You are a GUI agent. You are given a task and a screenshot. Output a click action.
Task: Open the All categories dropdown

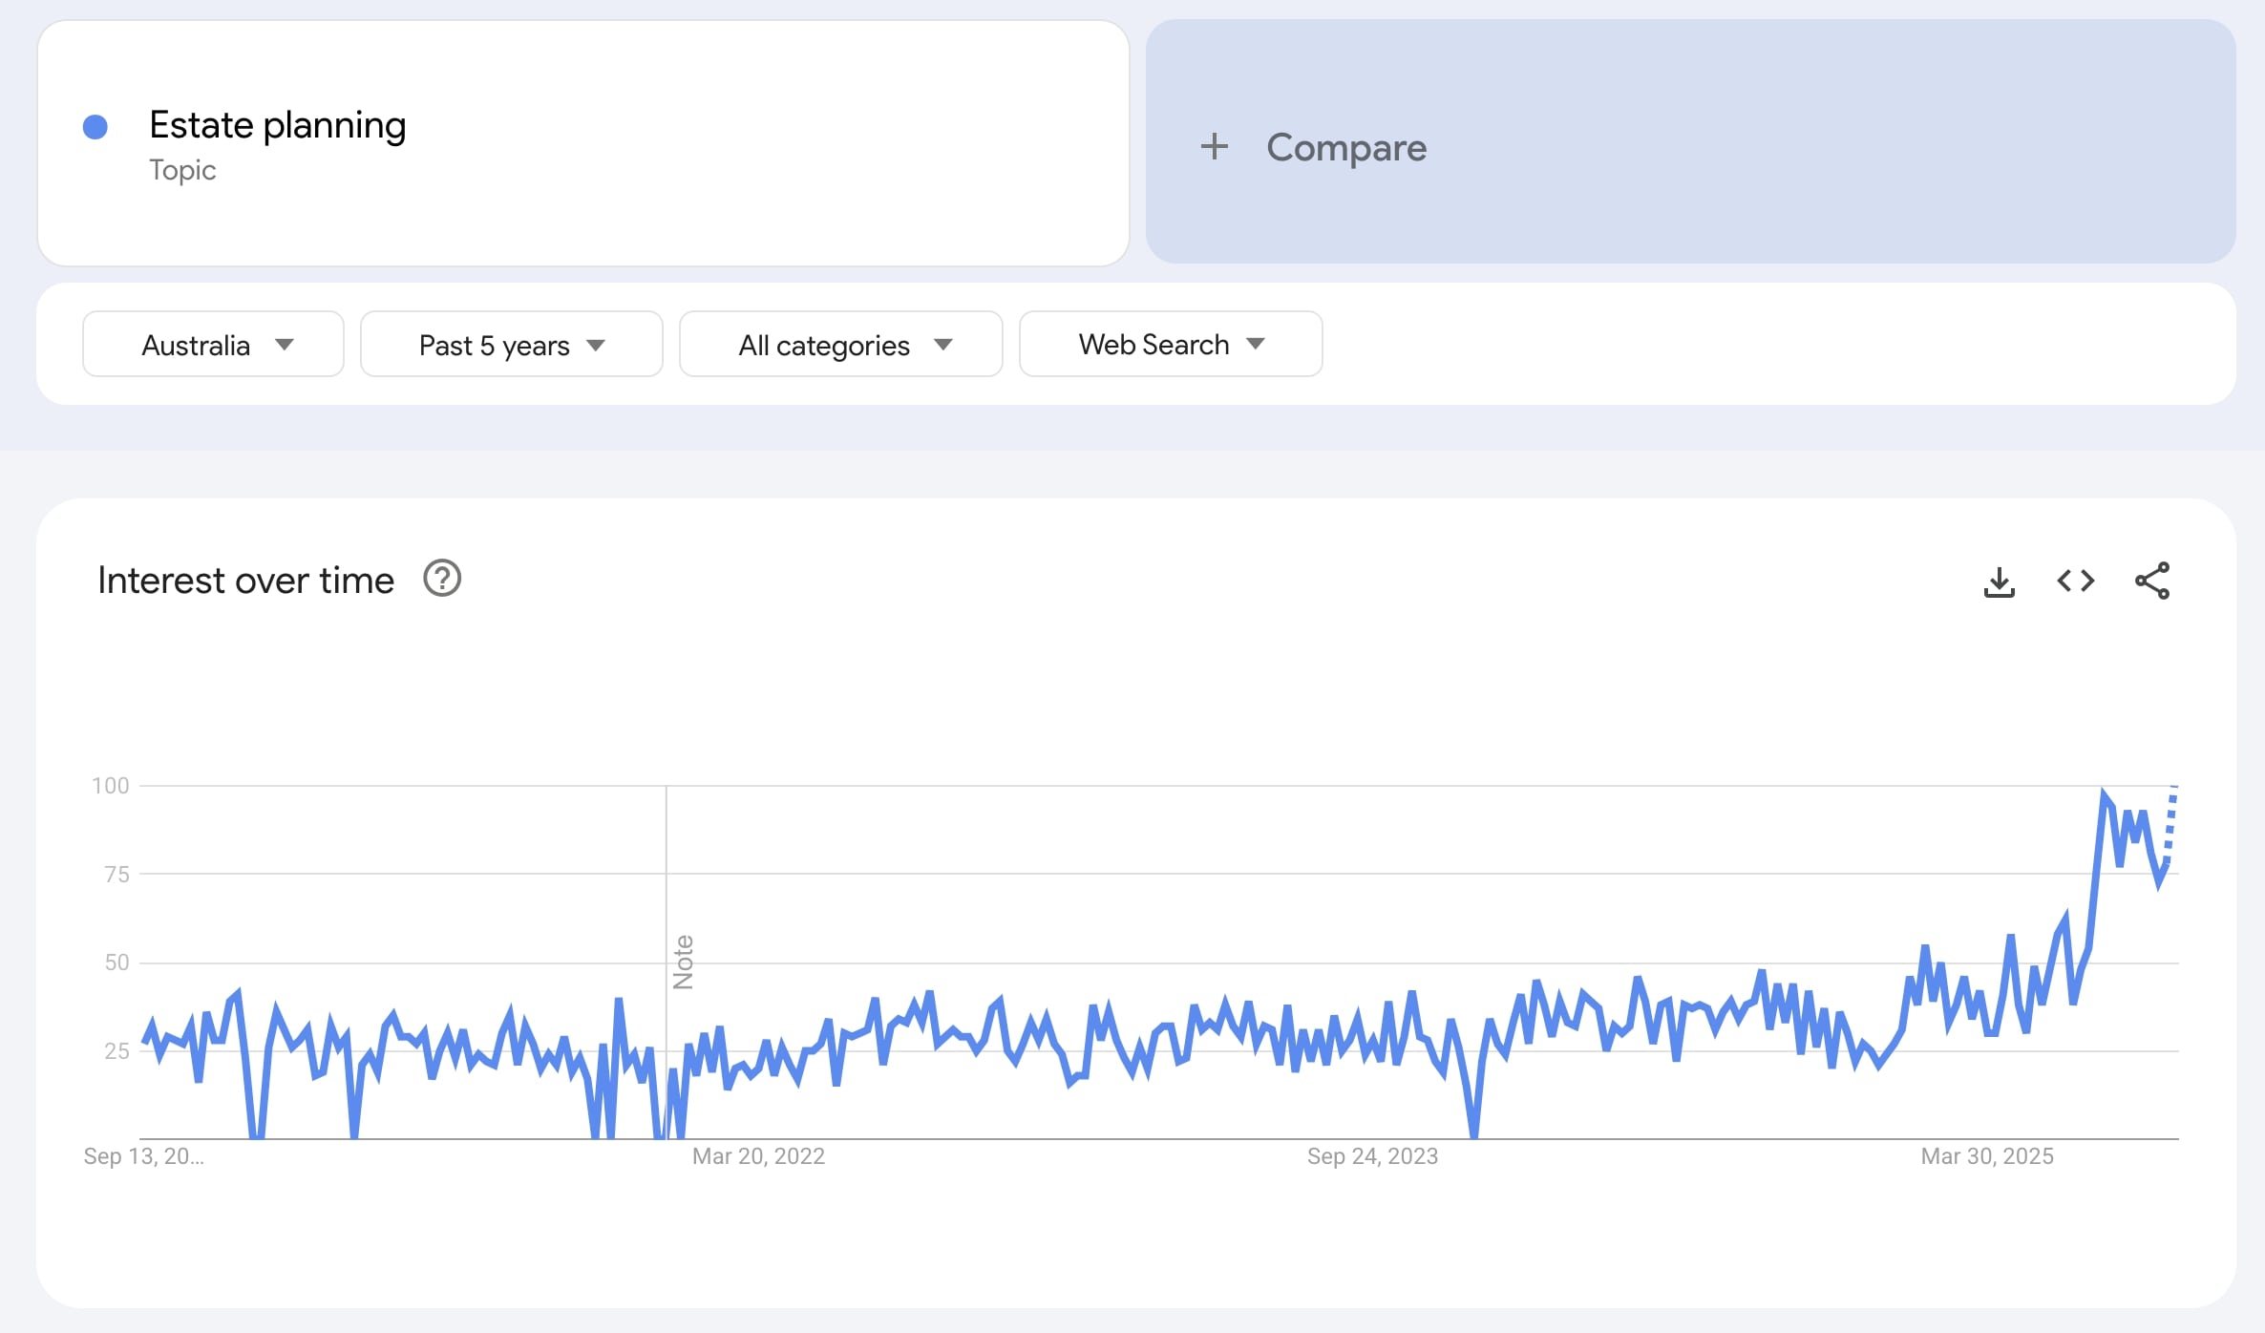coord(840,344)
